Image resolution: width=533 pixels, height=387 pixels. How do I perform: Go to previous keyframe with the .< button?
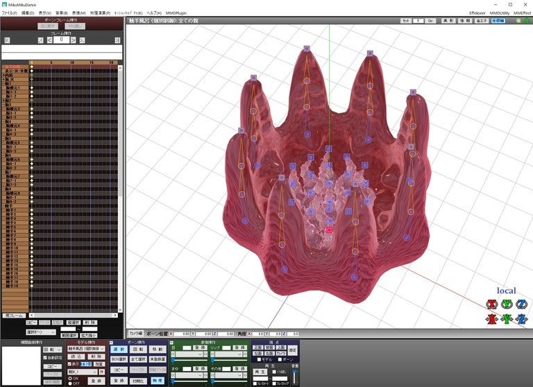tap(41, 40)
